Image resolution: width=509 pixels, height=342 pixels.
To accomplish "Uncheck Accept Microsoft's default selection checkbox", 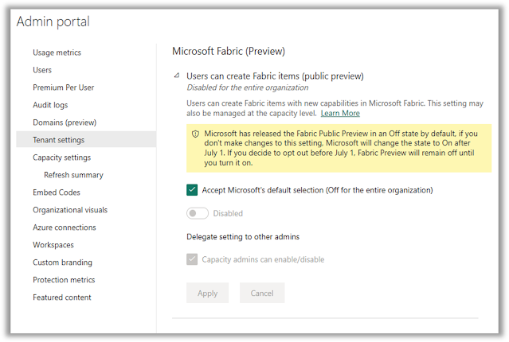I will [192, 190].
